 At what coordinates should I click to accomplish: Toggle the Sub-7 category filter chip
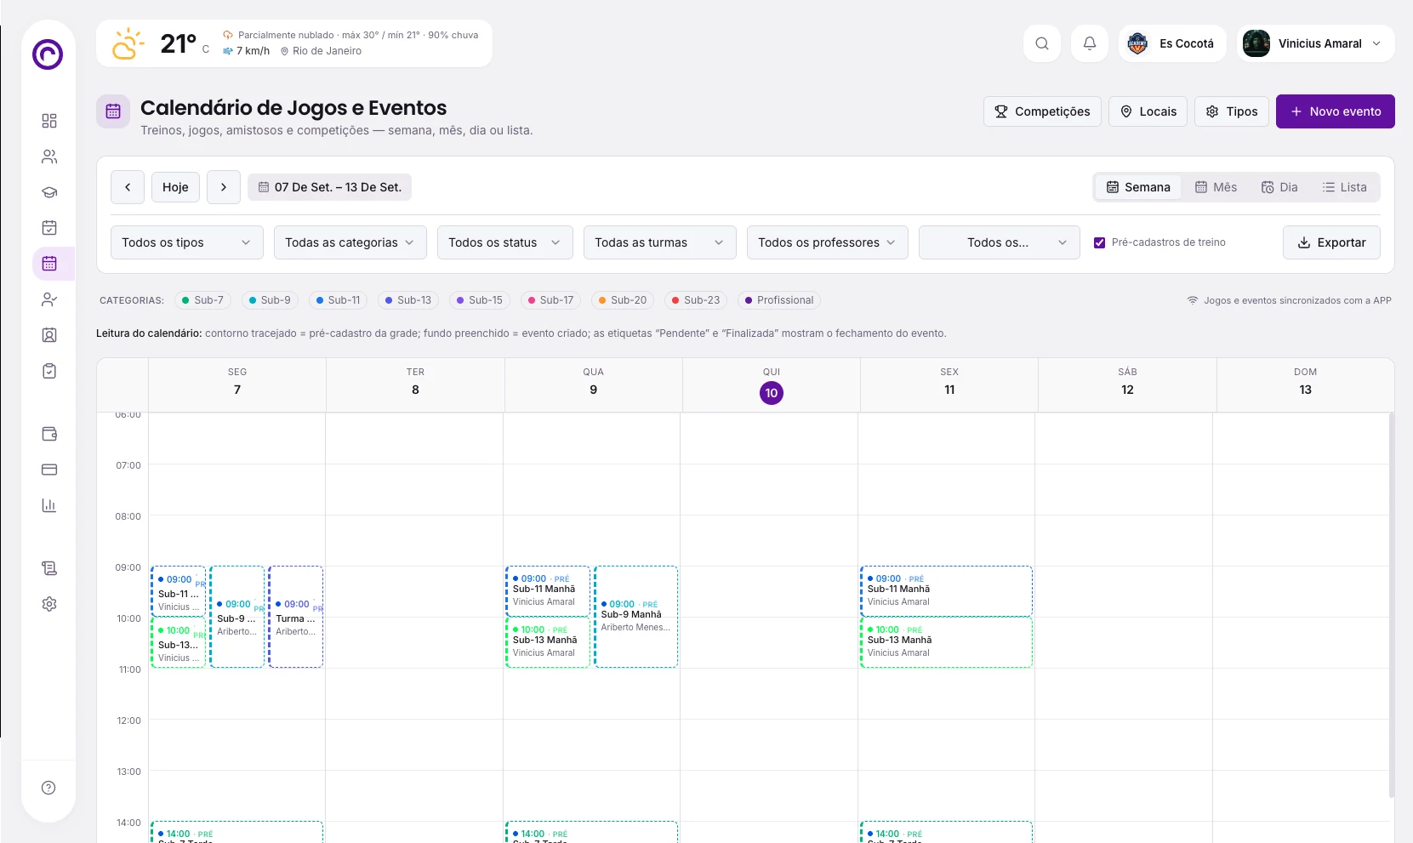(202, 300)
